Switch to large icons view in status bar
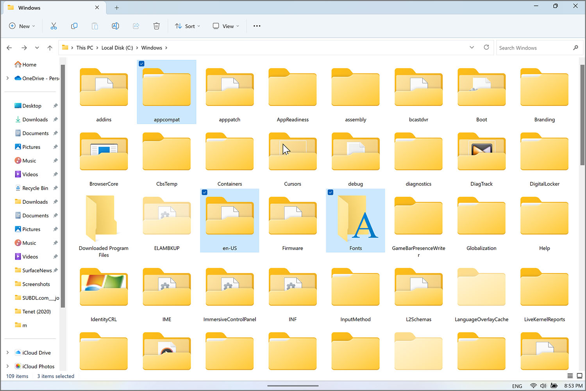This screenshot has height=391, width=586. tap(579, 376)
